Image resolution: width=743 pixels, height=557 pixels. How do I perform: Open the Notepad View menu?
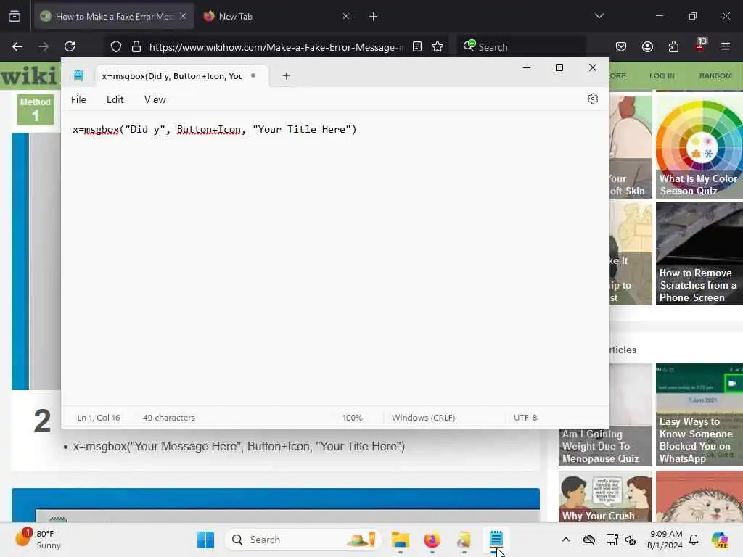click(x=155, y=99)
